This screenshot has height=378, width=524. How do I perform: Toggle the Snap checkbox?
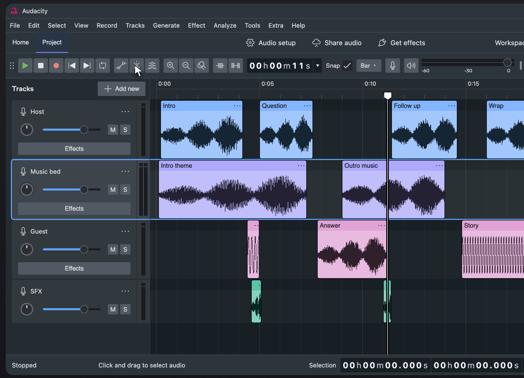point(347,66)
